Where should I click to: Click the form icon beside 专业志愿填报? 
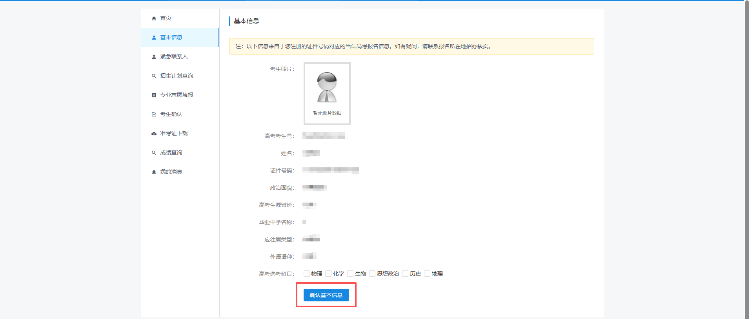[154, 95]
